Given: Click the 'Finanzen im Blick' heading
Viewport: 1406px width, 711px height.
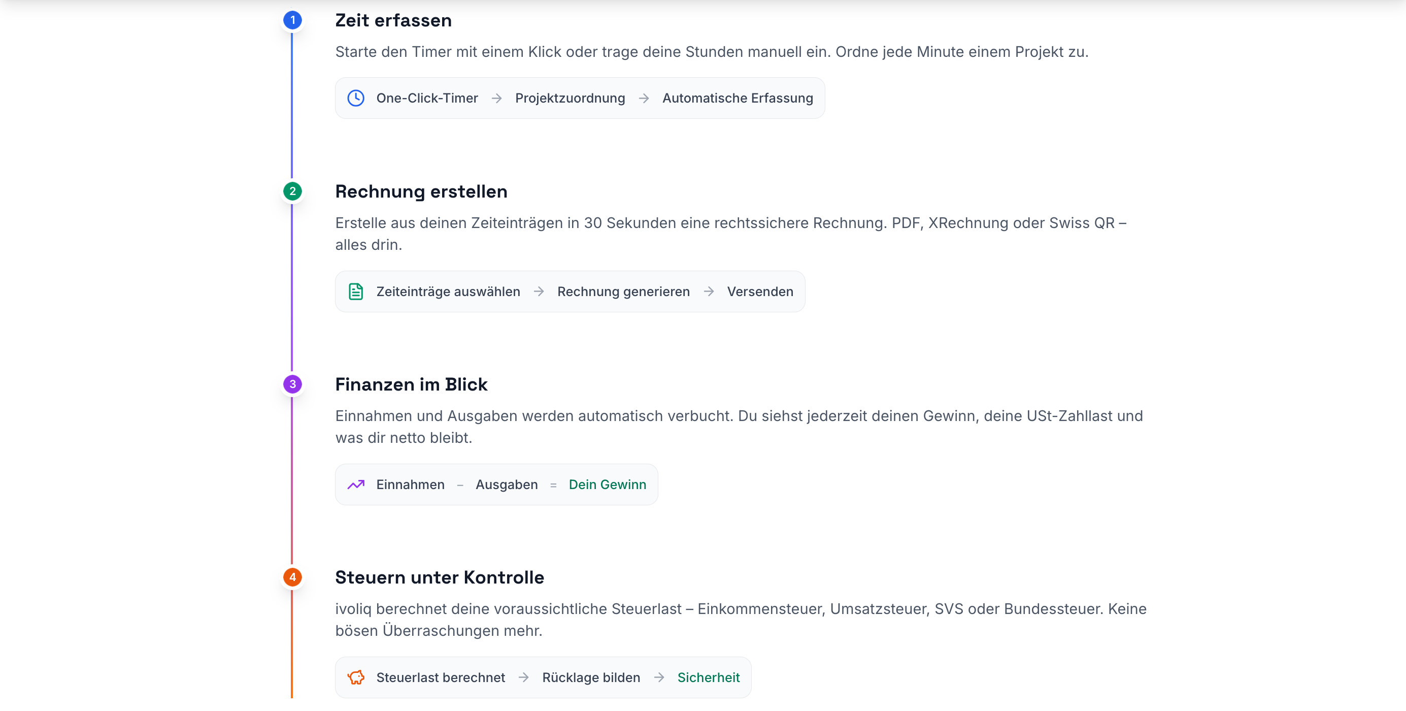Looking at the screenshot, I should [411, 384].
